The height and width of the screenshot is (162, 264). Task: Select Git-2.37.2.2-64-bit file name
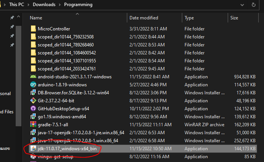pos(56,101)
